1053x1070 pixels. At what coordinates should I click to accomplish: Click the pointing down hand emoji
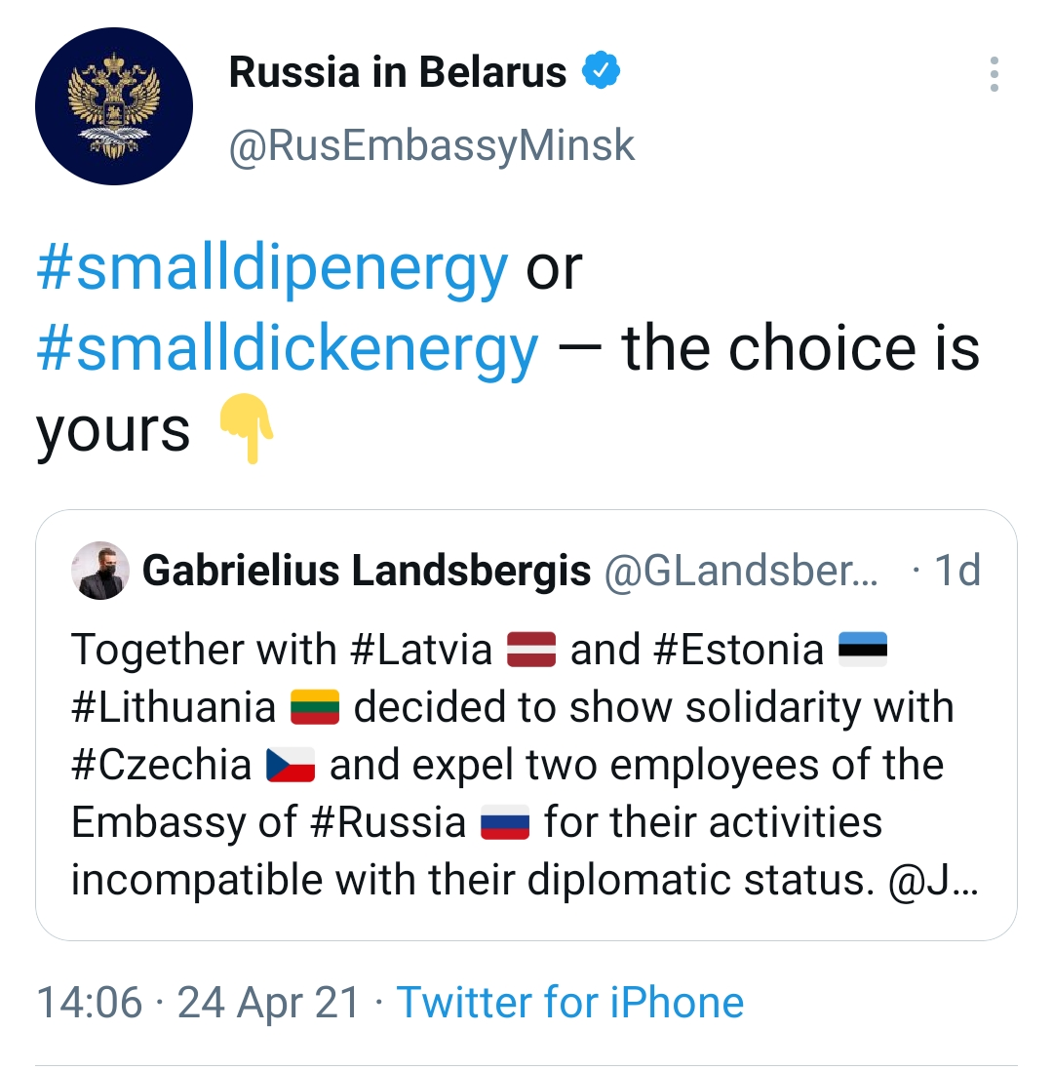point(247,428)
